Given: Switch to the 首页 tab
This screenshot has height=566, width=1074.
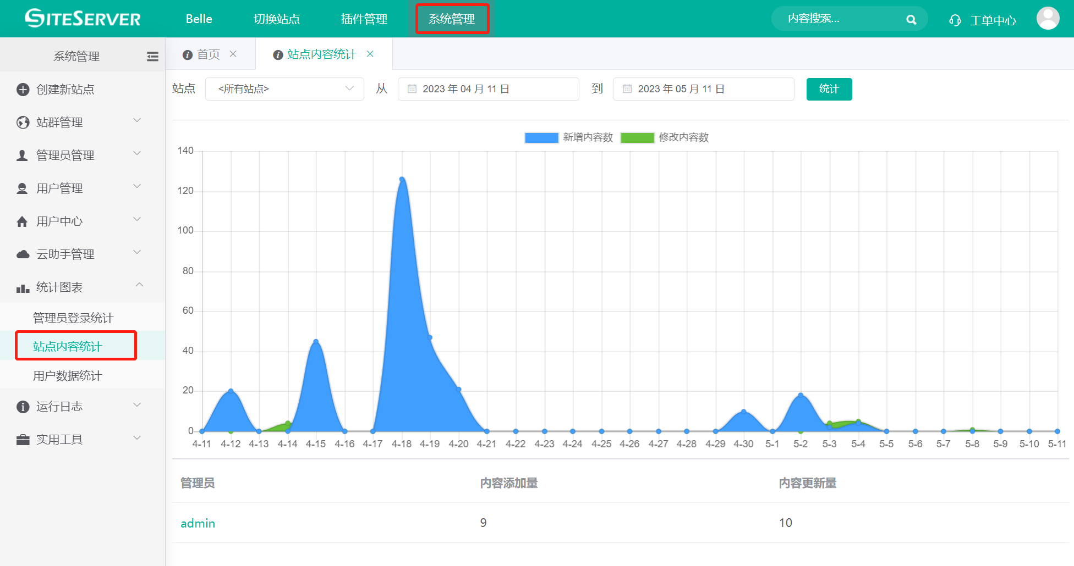Looking at the screenshot, I should point(207,54).
